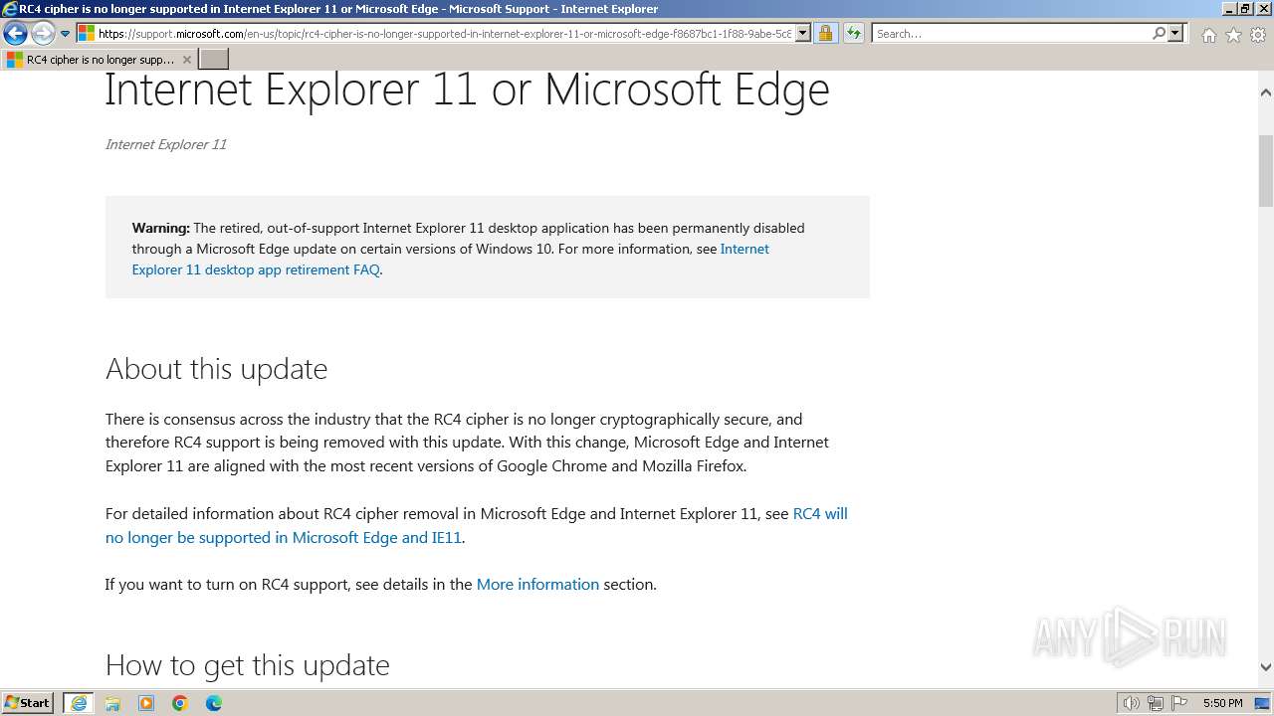
Task: Go forward with the Forward arrow button
Action: (43, 33)
